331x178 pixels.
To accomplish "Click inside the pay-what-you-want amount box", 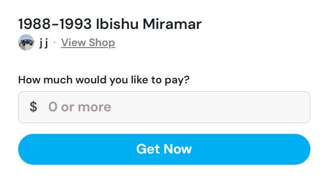I will pos(164,107).
